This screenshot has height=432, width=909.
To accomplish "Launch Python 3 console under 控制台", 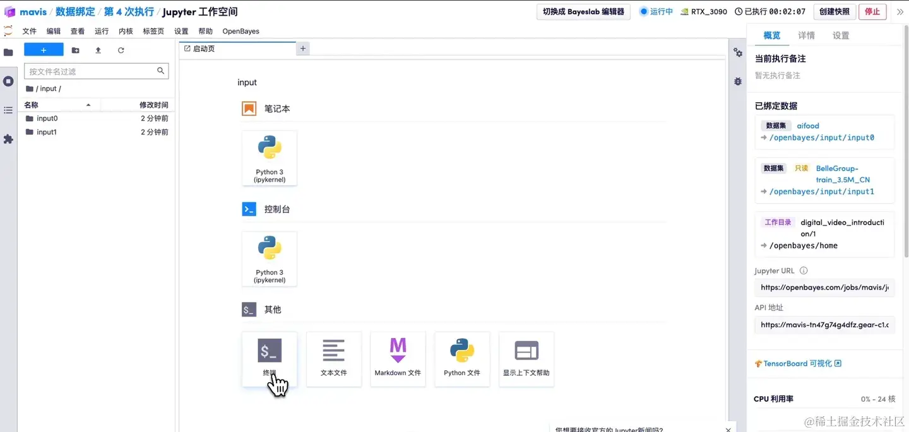I will click(270, 259).
